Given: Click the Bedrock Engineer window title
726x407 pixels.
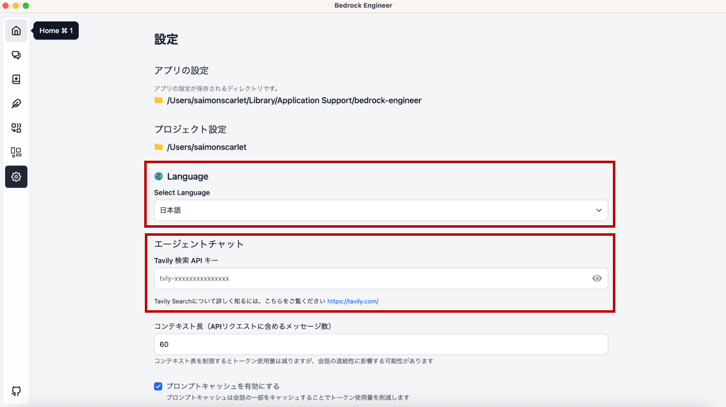Looking at the screenshot, I should click(364, 6).
